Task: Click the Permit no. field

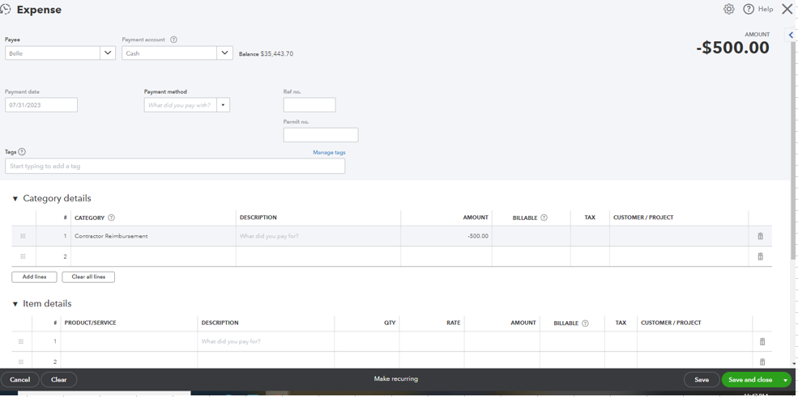Action: (x=321, y=135)
